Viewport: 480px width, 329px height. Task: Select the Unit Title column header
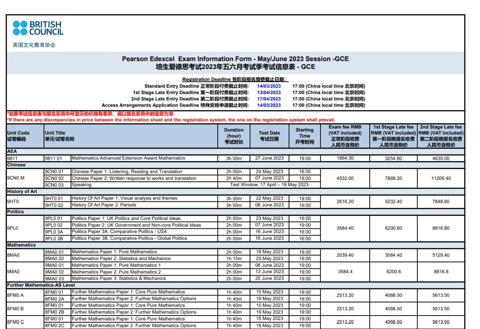point(131,136)
